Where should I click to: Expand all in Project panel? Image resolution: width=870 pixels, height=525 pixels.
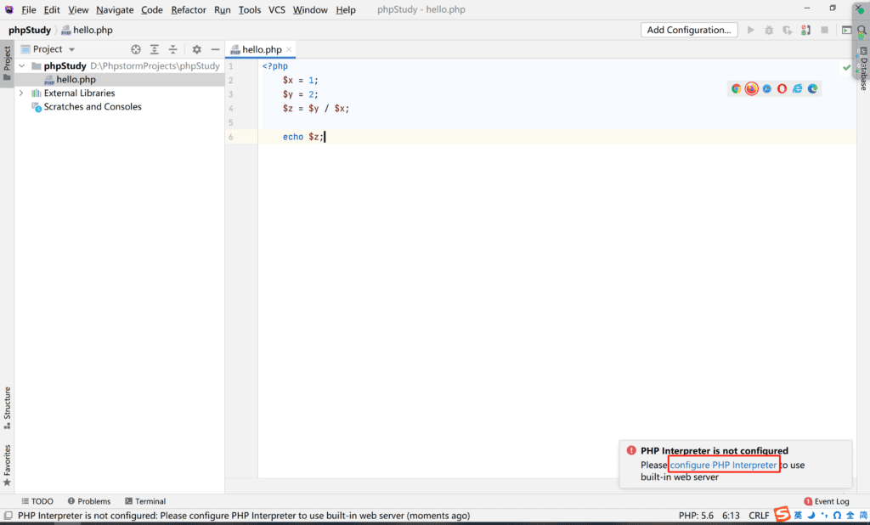tap(155, 49)
